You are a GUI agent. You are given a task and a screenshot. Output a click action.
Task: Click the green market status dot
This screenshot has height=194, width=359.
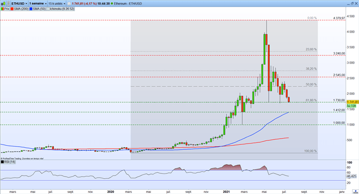pos(112,4)
